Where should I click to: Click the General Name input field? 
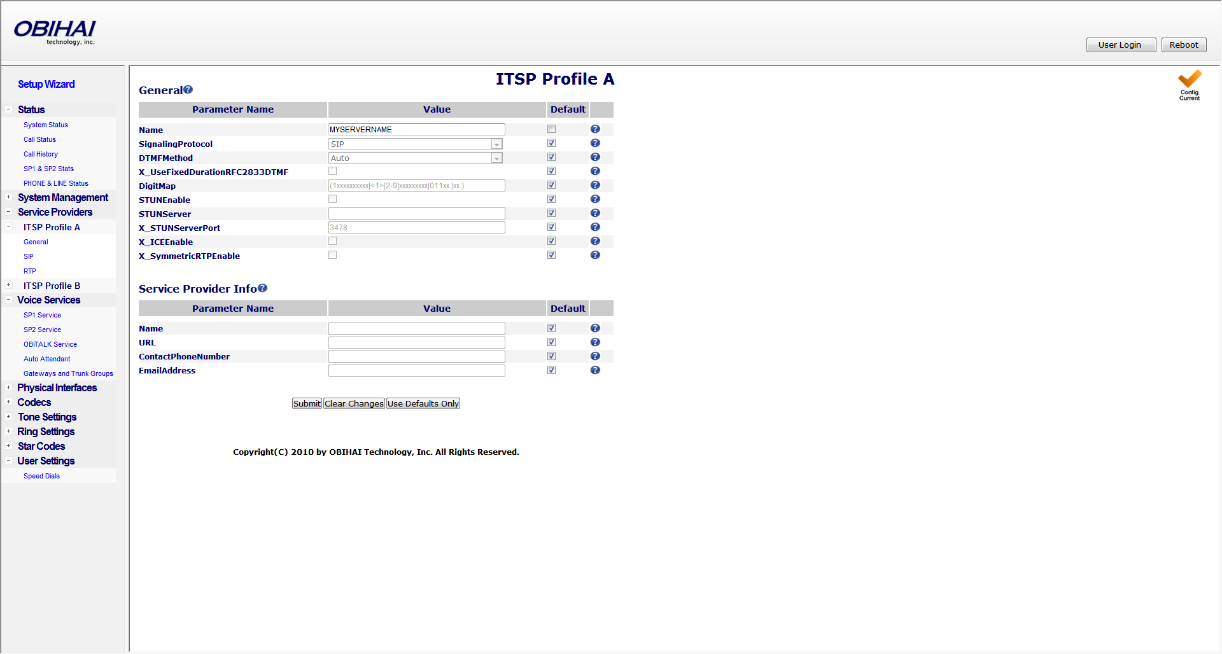(x=417, y=130)
